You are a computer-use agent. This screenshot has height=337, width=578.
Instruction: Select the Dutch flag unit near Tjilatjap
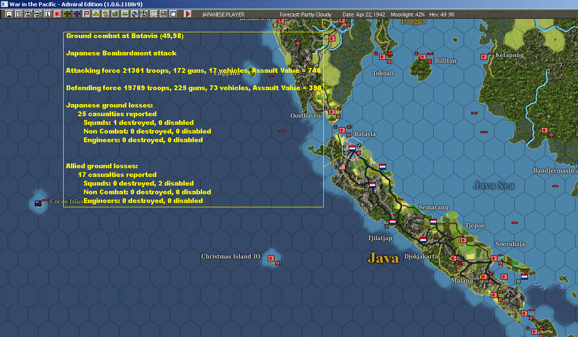(393, 222)
